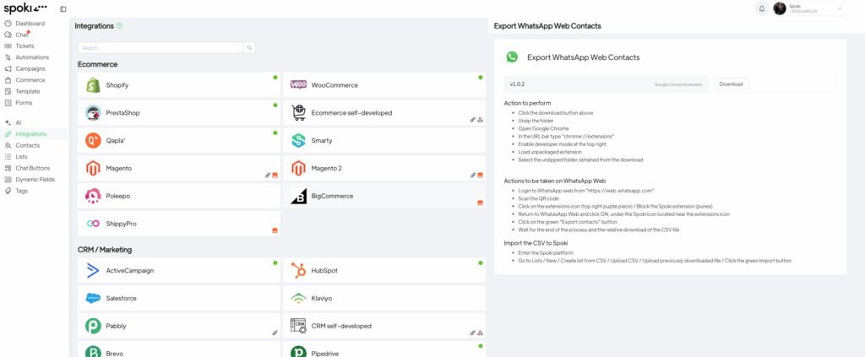865x357 pixels.
Task: Open the HubSpot integration icon
Action: point(298,271)
